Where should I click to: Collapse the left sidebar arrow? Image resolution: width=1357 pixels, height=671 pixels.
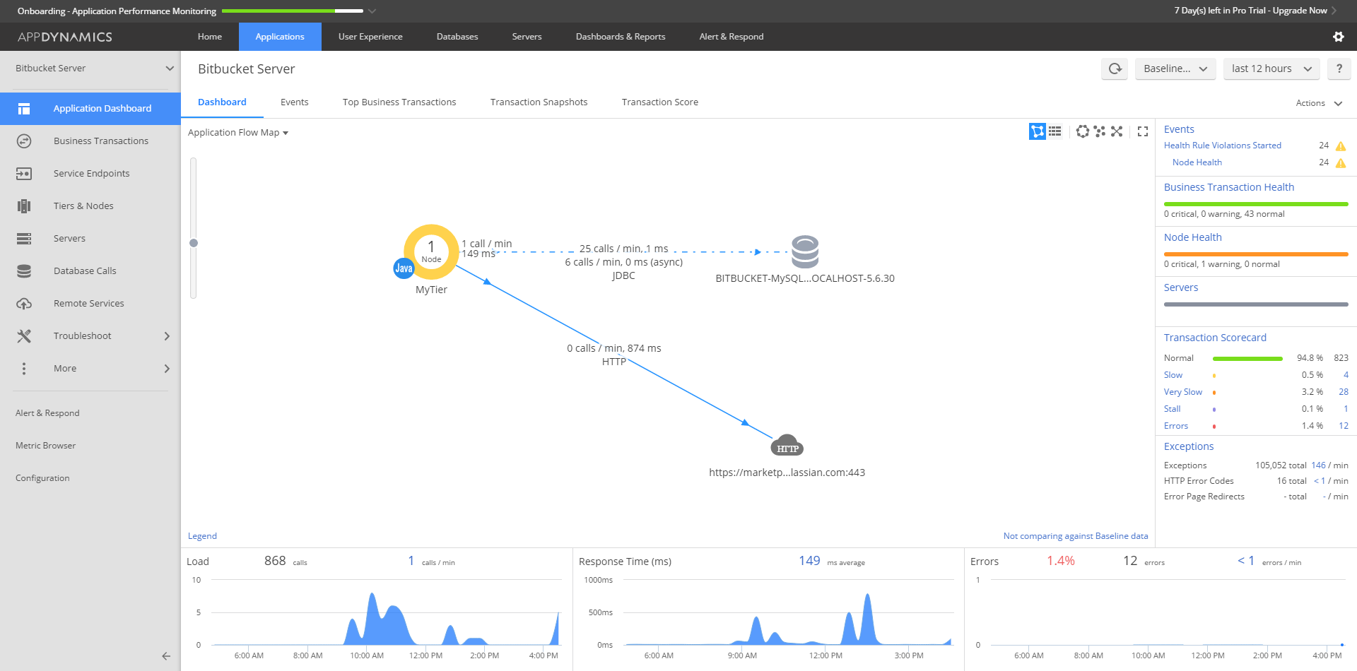point(166,656)
